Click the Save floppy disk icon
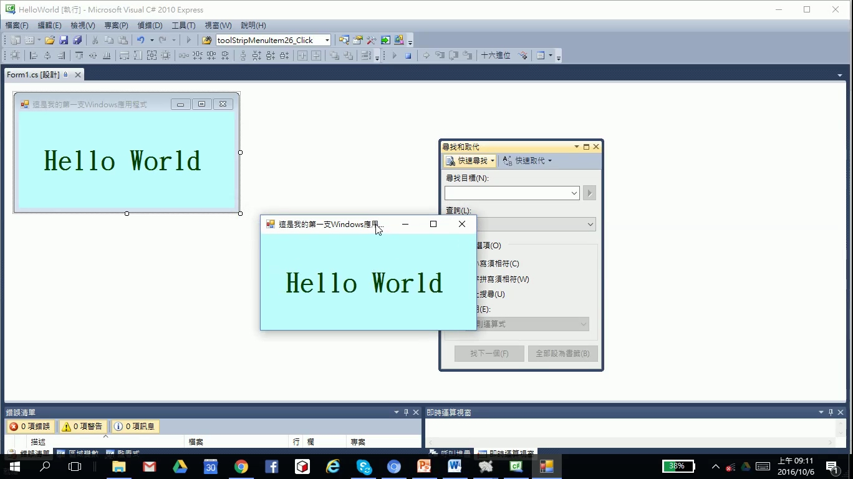This screenshot has height=479, width=853. [64, 40]
